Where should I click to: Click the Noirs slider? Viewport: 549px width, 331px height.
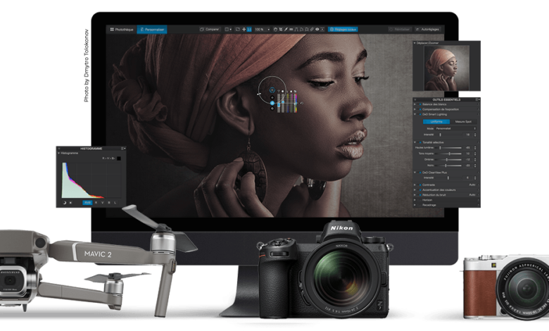coord(448,165)
